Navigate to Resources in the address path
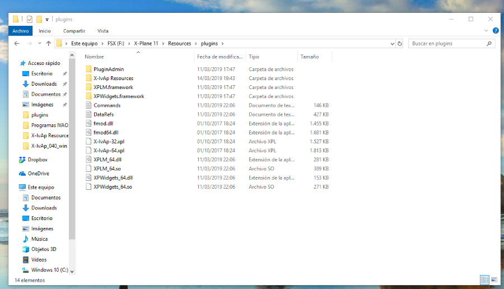 (179, 43)
